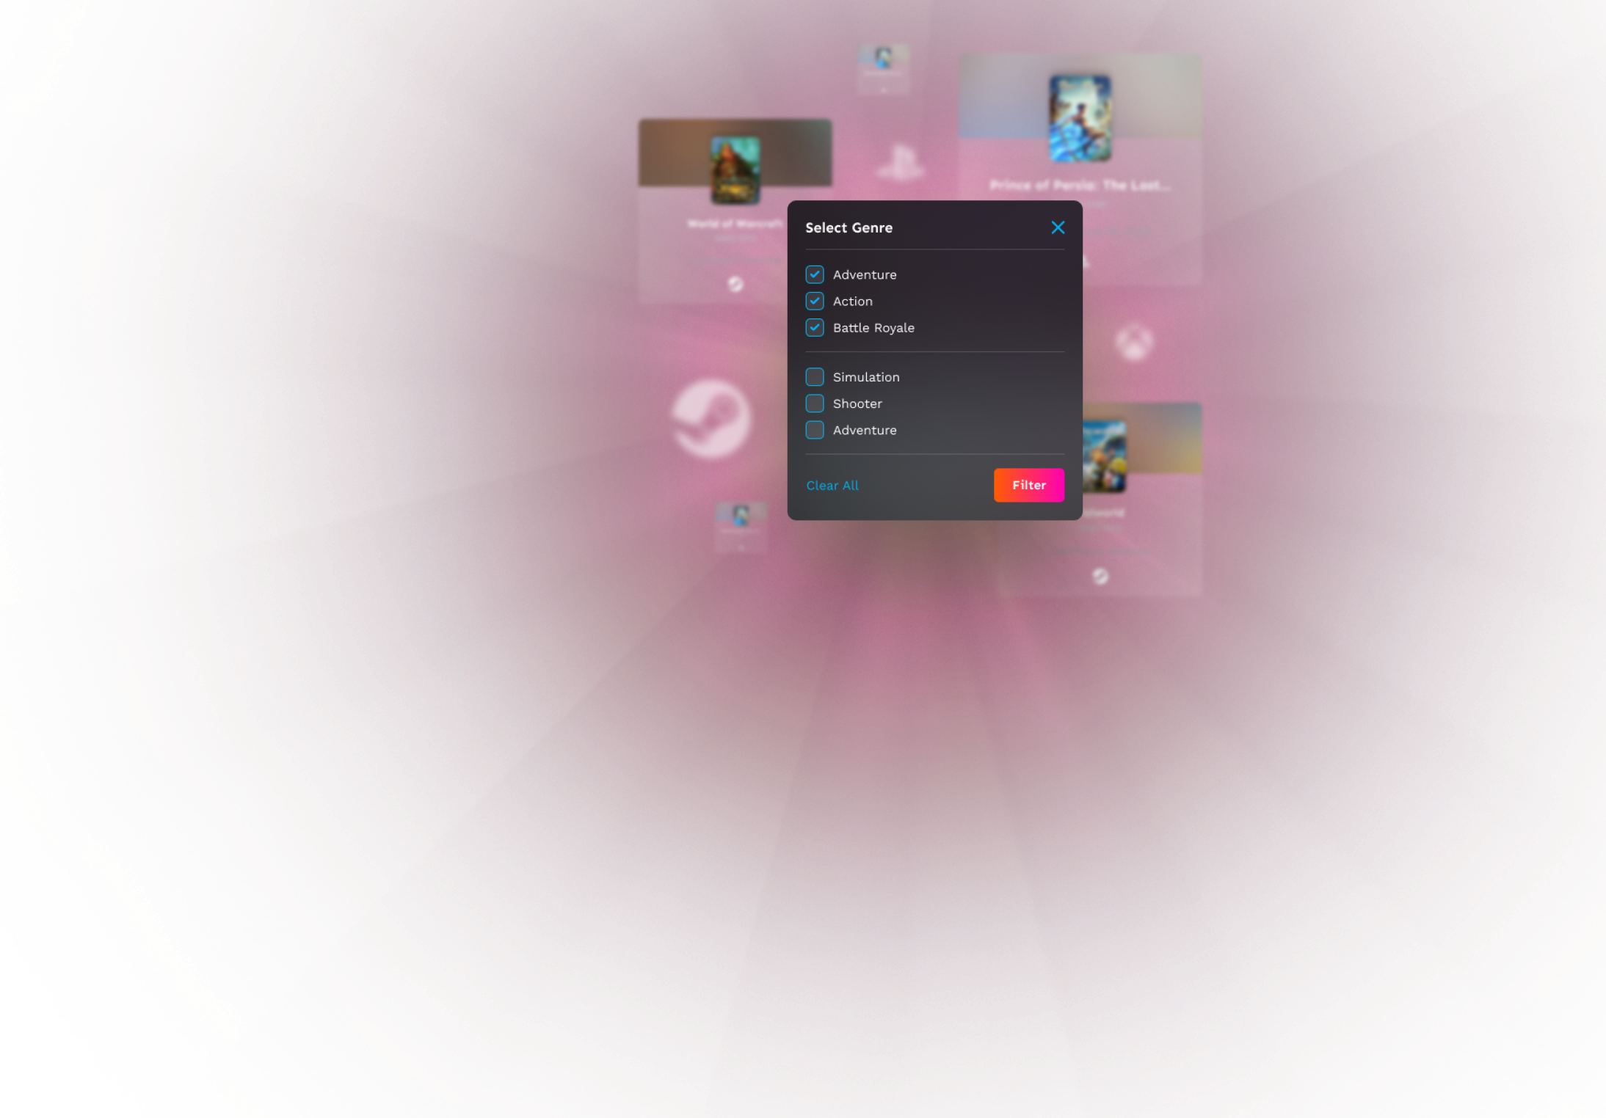Image resolution: width=1606 pixels, height=1118 pixels.
Task: Uncheck the Action genre checkbox
Action: coord(815,301)
